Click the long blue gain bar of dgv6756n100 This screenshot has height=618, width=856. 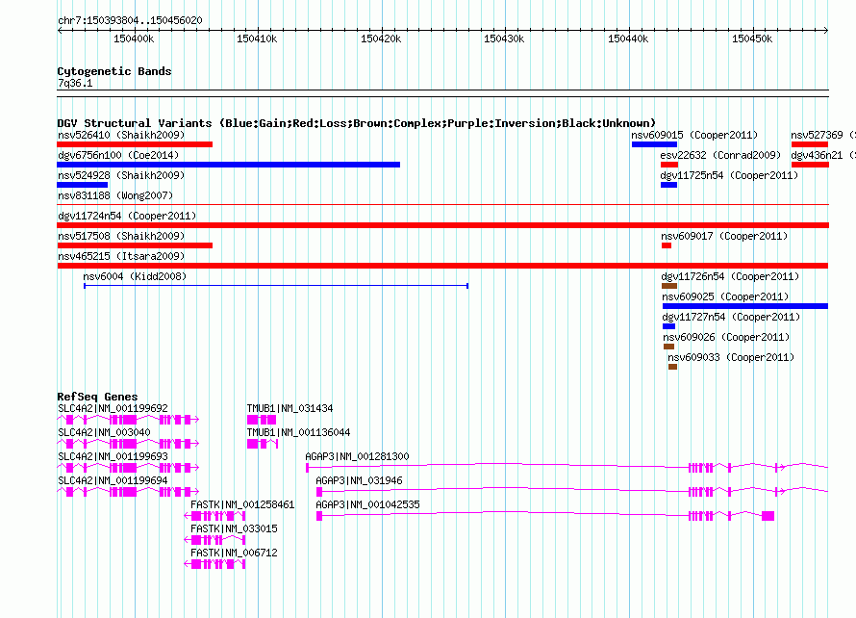pyautogui.click(x=228, y=165)
